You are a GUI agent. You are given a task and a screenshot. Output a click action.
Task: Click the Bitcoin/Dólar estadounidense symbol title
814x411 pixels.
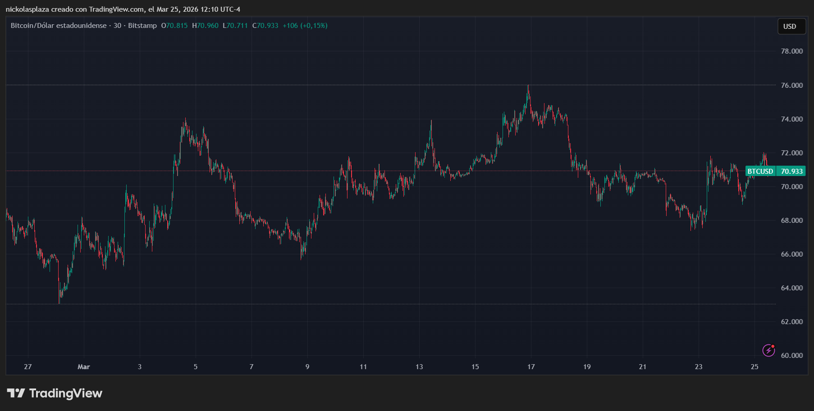[x=59, y=26]
